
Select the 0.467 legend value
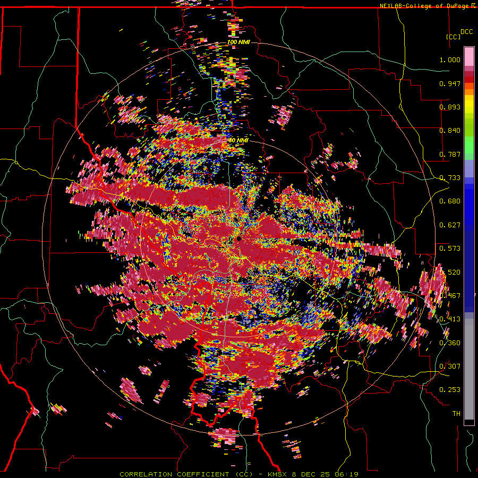pos(450,296)
